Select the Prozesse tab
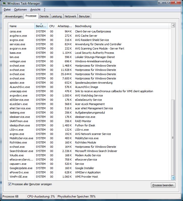 [x=31, y=16]
